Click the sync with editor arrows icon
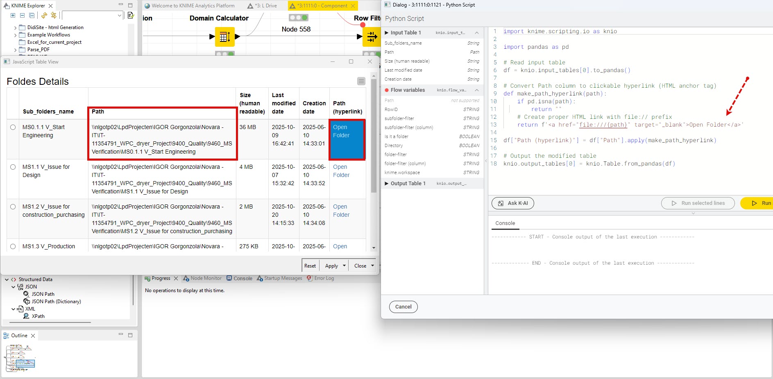 coord(54,16)
